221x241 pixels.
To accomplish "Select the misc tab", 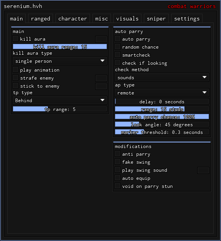I will (101, 19).
